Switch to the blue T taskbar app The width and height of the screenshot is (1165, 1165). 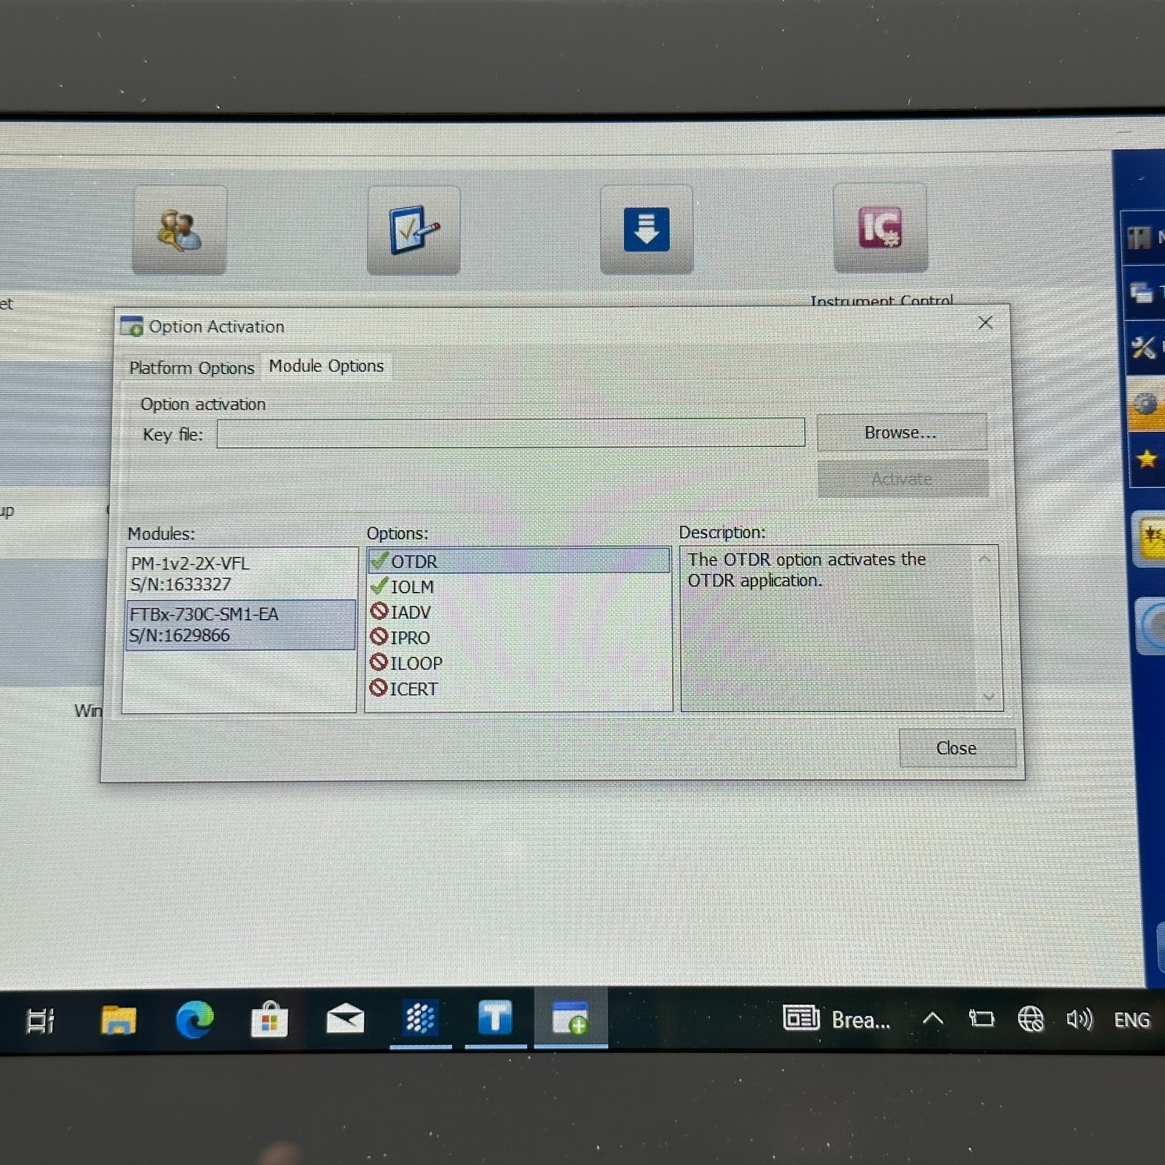tap(495, 1018)
